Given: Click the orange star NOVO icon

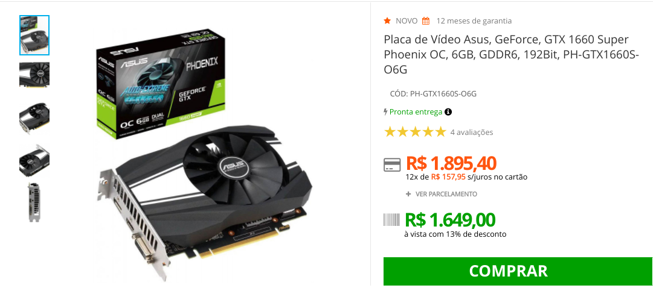Looking at the screenshot, I should [387, 20].
